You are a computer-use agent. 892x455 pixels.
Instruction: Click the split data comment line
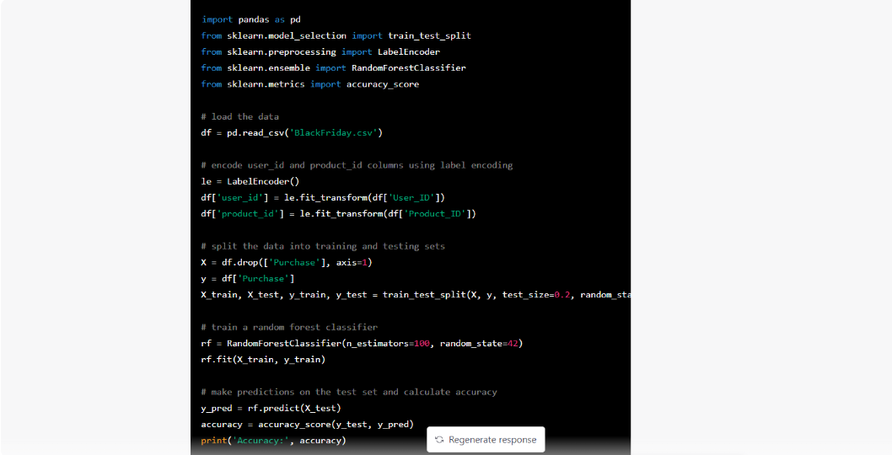[x=323, y=246]
